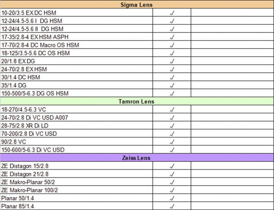Click the checkmark for 20/1.8 EX DG

(172, 61)
